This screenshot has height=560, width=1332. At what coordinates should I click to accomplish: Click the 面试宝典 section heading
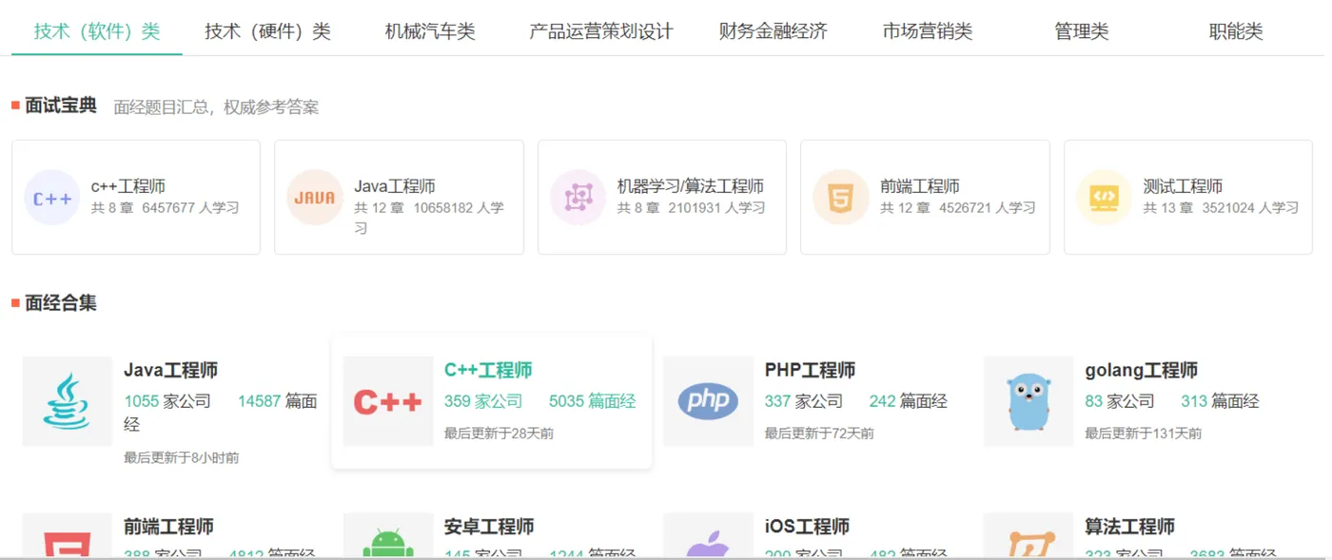61,106
